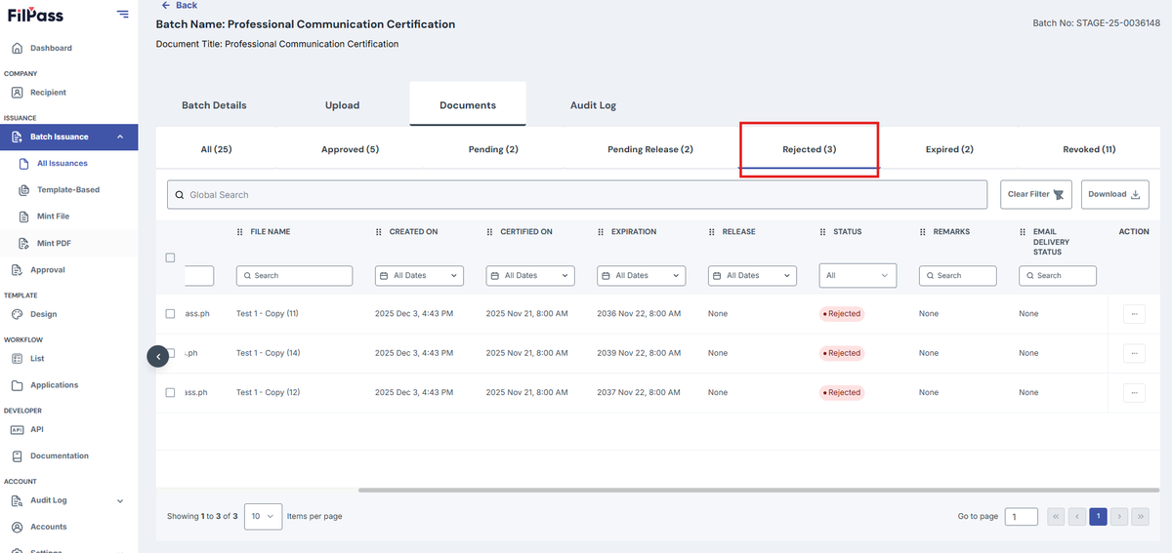
Task: Filter to Pending Release (2) documents
Action: point(650,149)
